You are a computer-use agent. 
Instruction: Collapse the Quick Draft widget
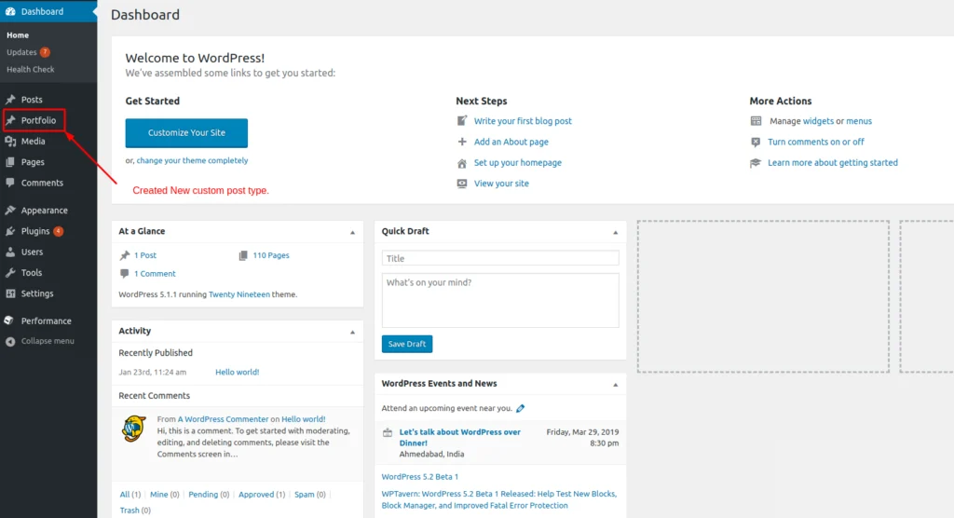coord(615,232)
